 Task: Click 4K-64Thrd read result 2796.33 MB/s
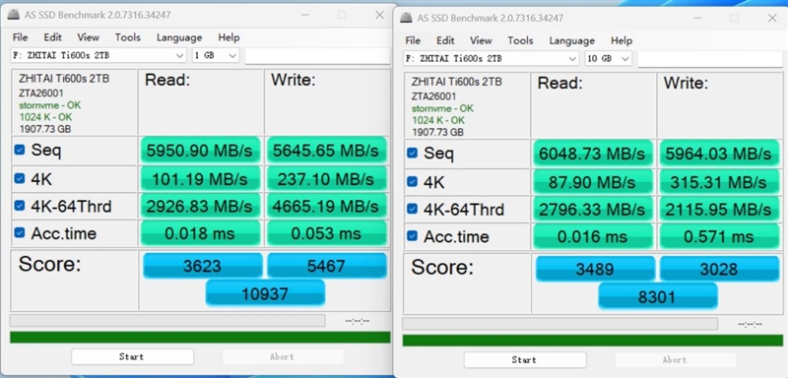point(593,209)
